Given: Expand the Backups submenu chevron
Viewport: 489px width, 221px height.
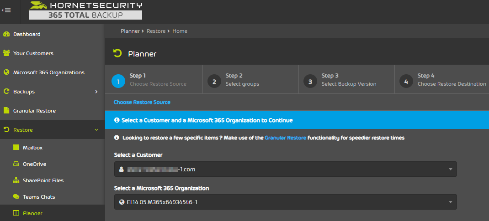Looking at the screenshot, I should (x=96, y=92).
